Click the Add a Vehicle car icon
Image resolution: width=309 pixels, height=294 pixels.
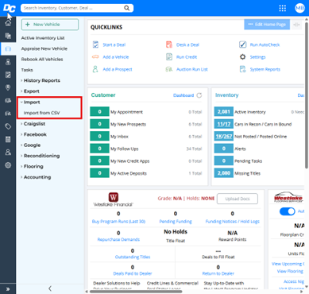pos(95,56)
